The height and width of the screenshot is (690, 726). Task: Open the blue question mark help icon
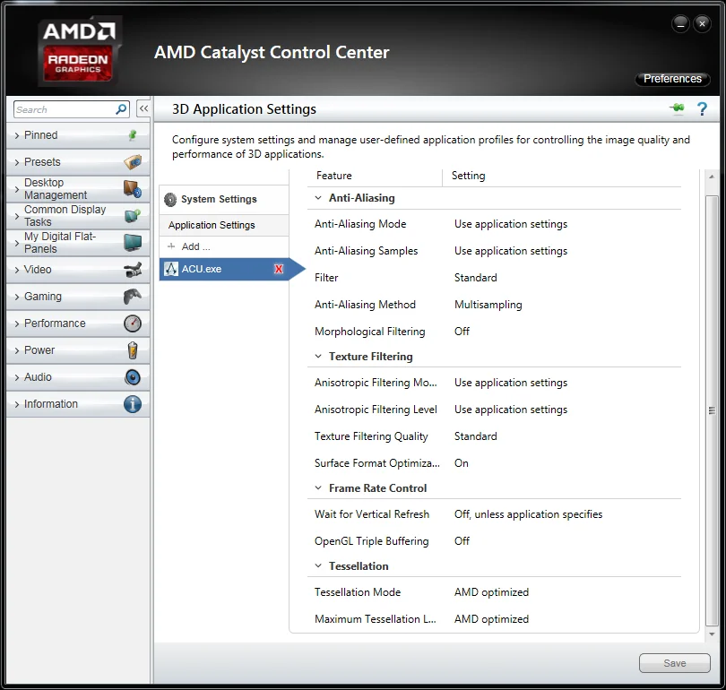(x=702, y=109)
